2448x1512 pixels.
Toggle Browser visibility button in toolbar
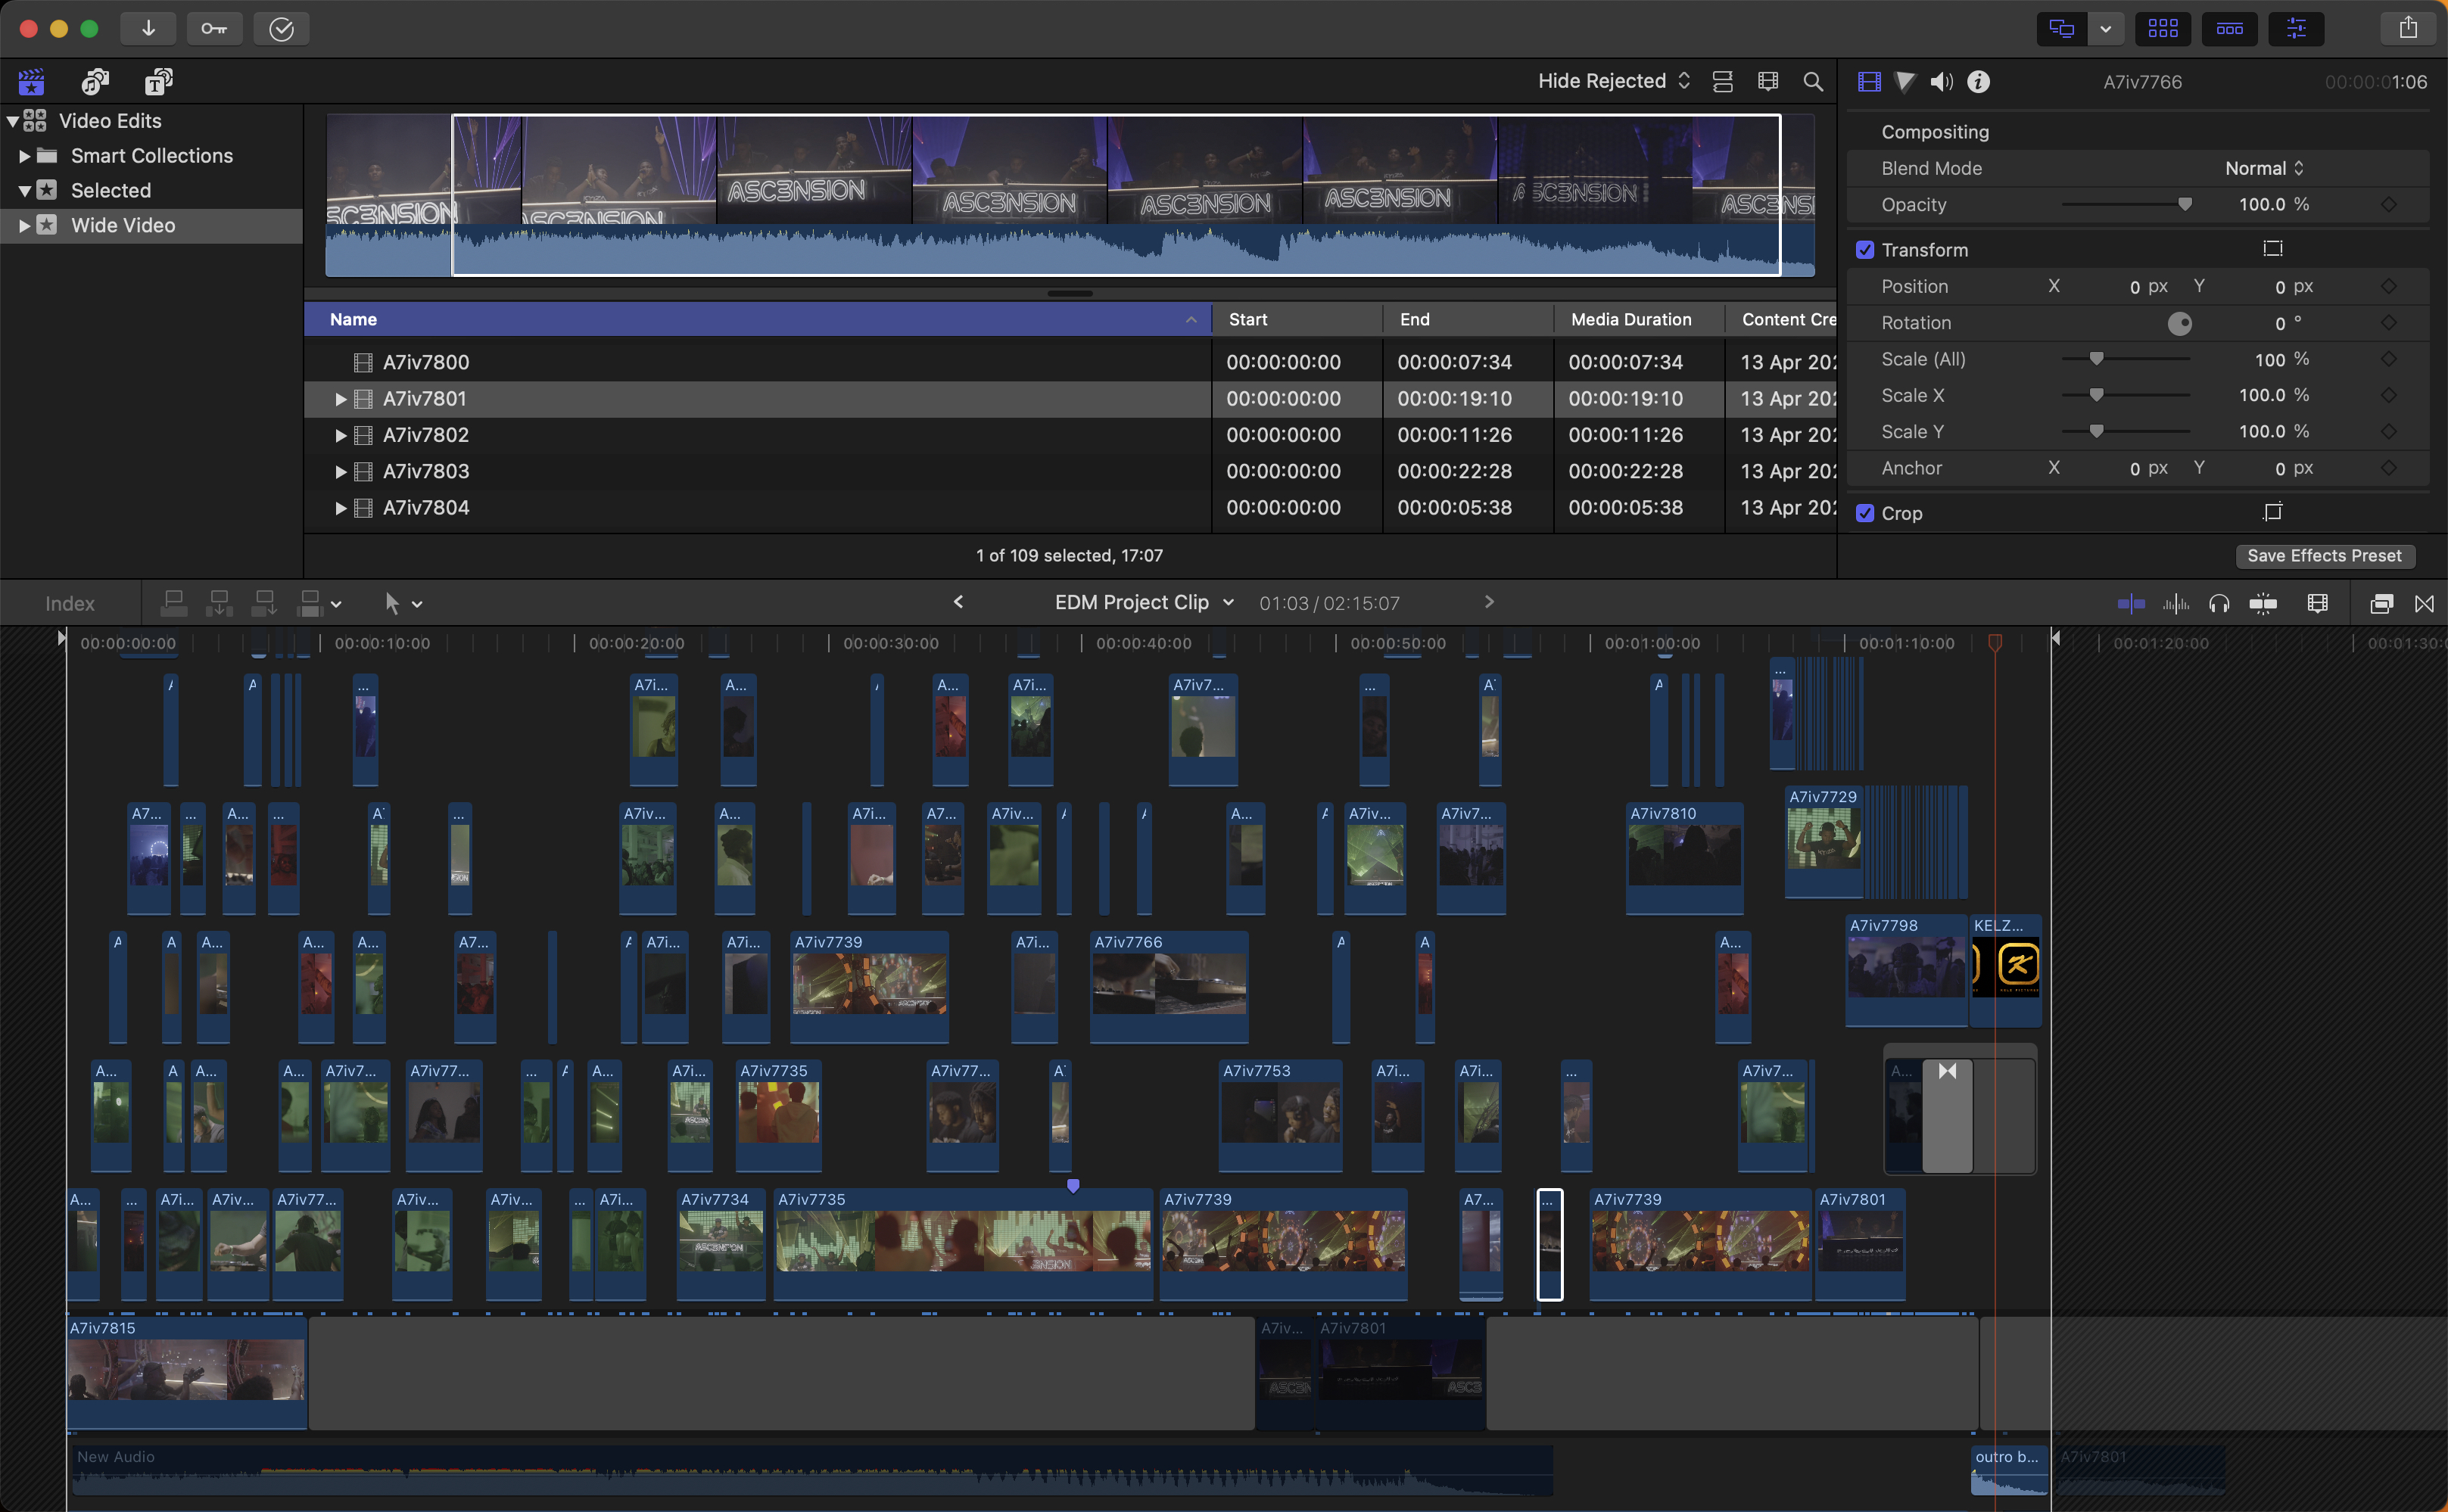pyautogui.click(x=2163, y=28)
